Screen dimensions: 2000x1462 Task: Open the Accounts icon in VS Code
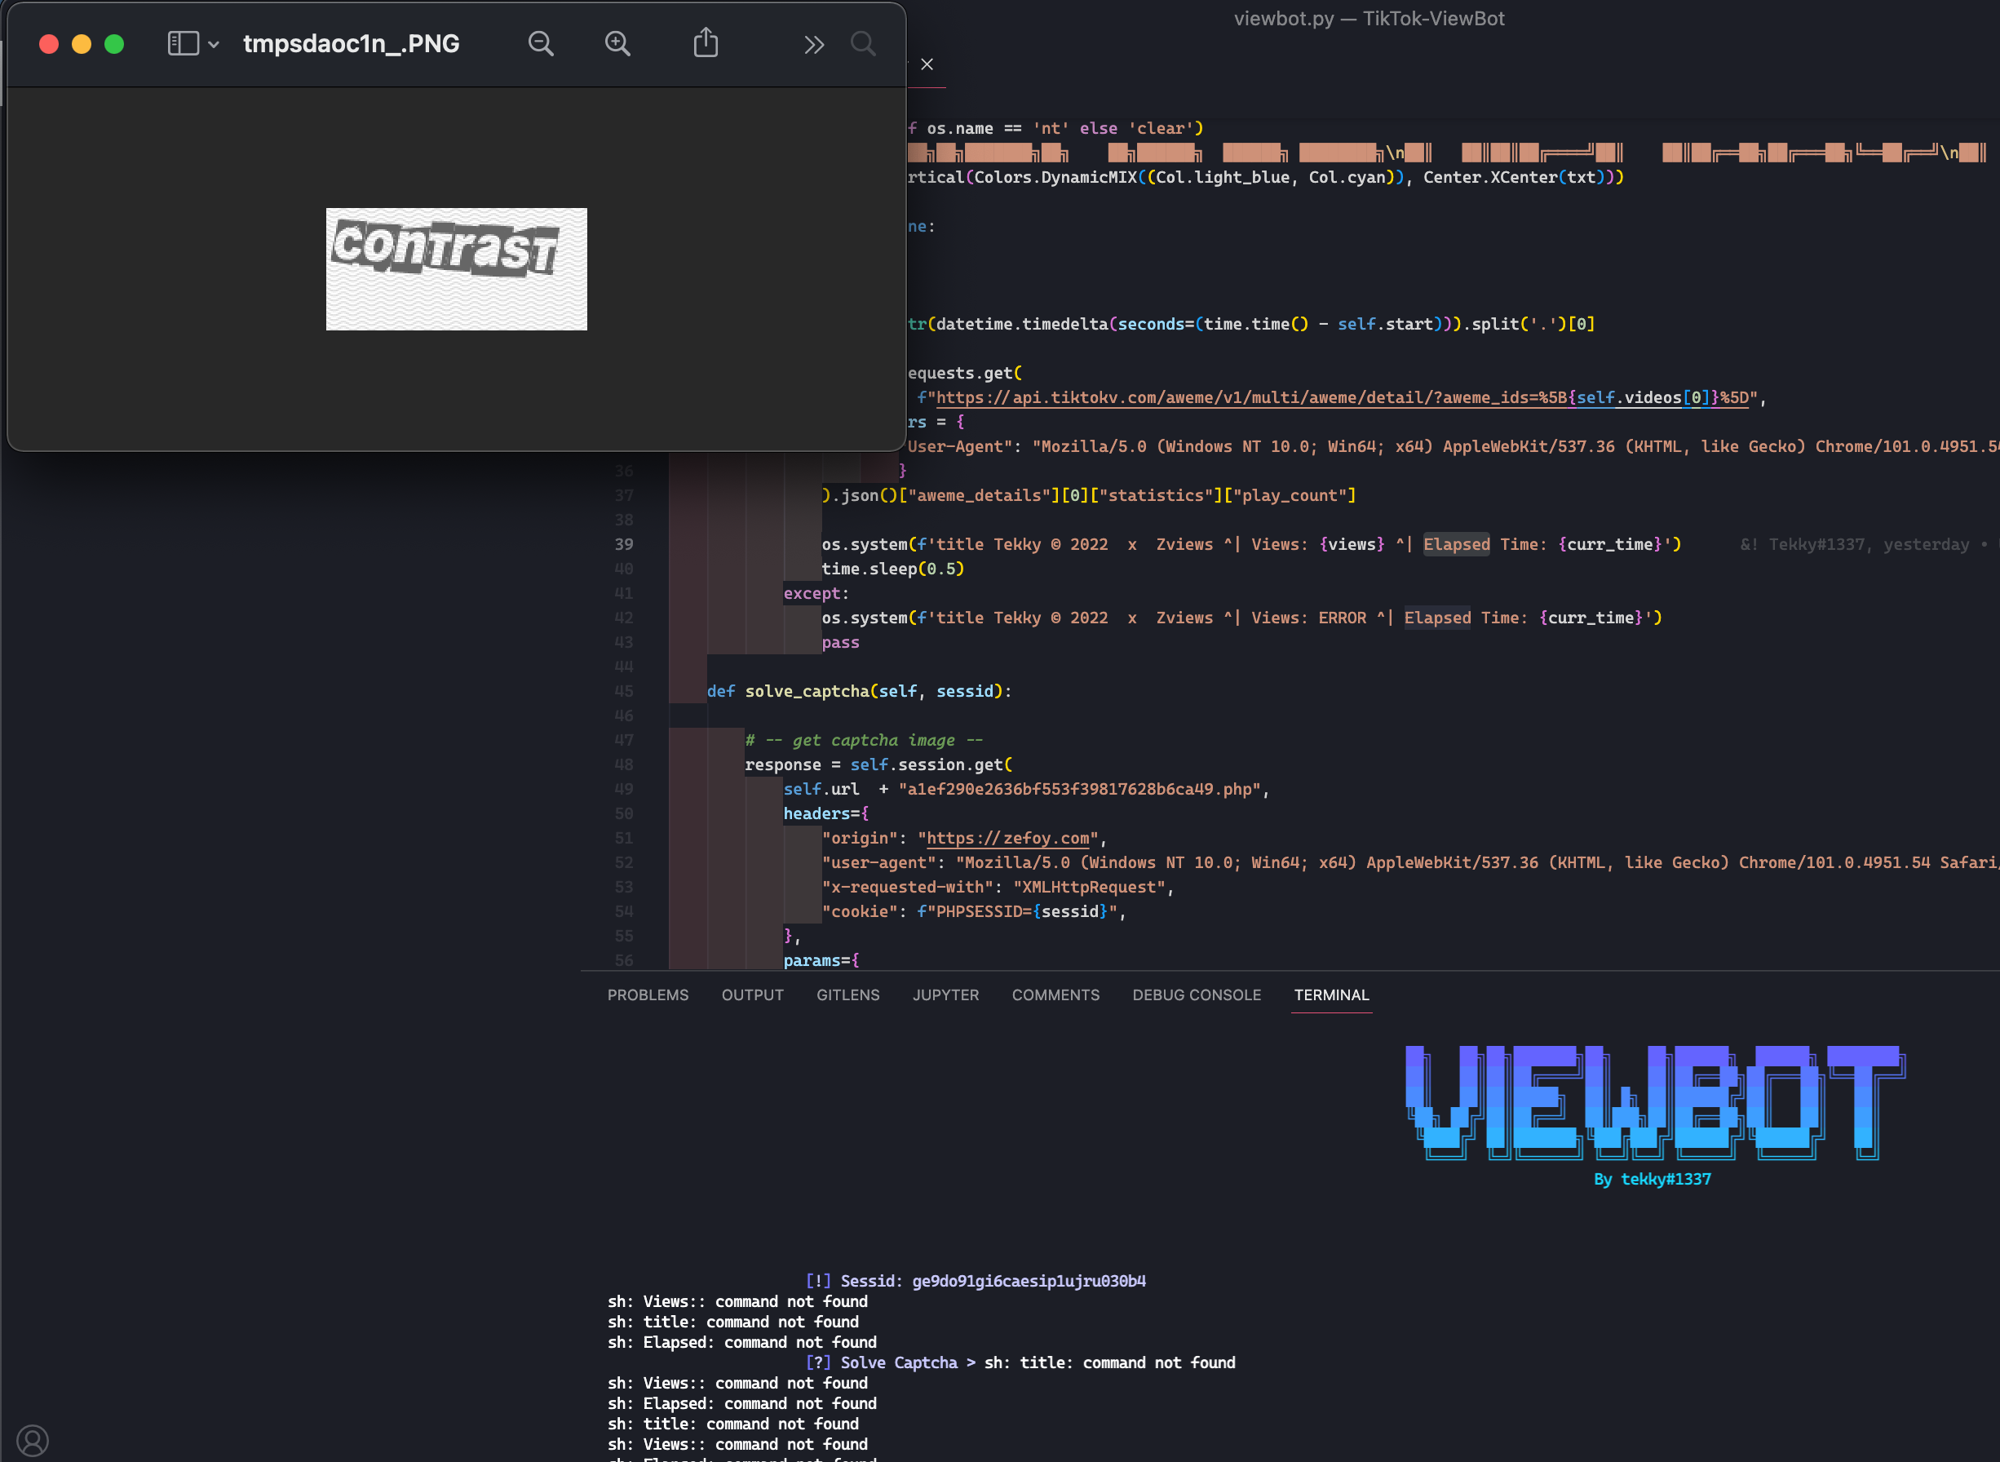point(33,1439)
